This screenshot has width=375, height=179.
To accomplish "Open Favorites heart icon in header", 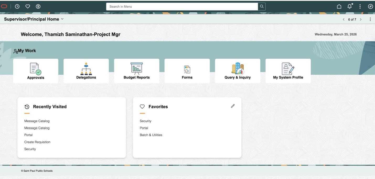I will coord(28,6).
